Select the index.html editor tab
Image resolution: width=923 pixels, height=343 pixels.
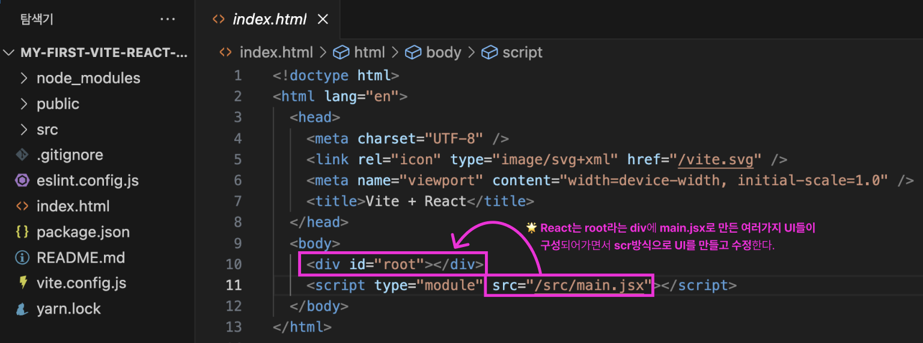[268, 20]
